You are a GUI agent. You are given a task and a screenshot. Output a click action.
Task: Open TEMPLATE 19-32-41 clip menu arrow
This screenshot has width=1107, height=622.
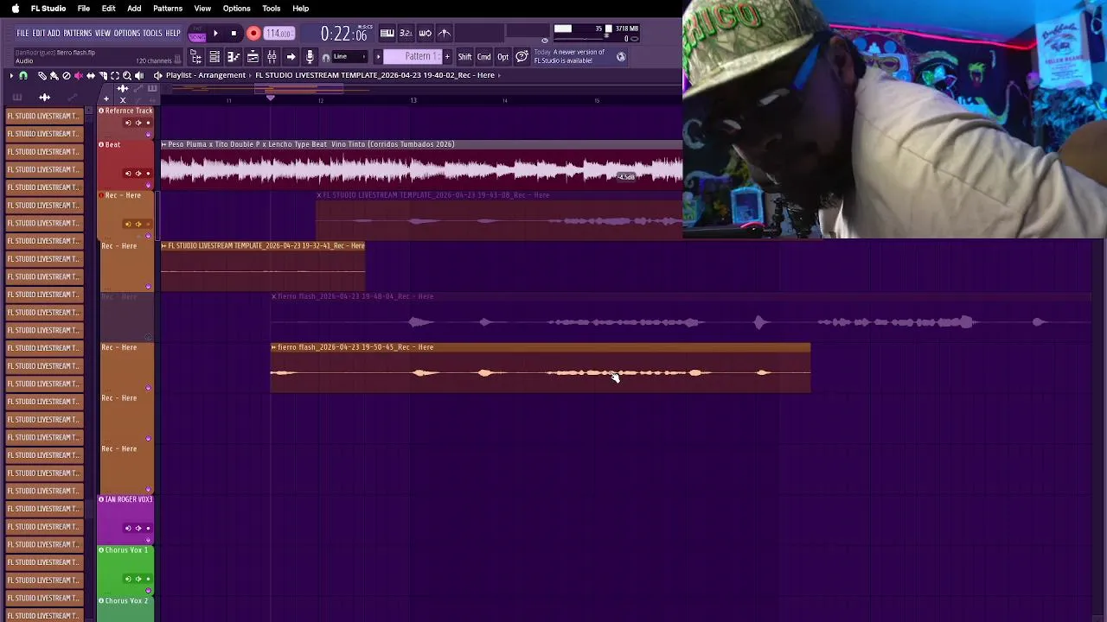click(x=164, y=246)
